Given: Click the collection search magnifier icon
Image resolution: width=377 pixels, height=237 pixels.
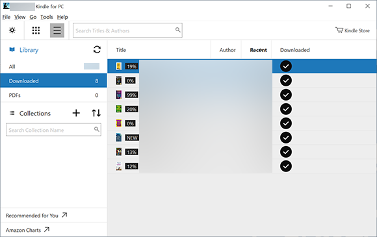Looking at the screenshot, I should 96,129.
